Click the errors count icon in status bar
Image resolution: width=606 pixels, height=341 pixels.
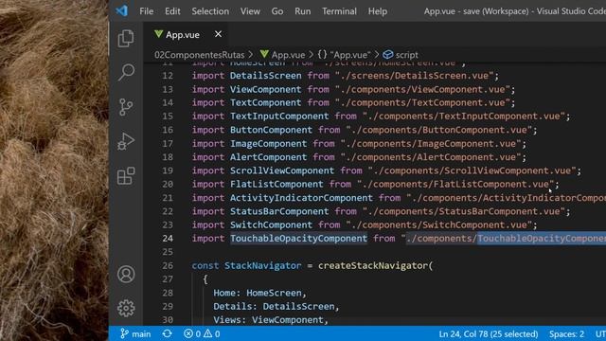point(192,333)
